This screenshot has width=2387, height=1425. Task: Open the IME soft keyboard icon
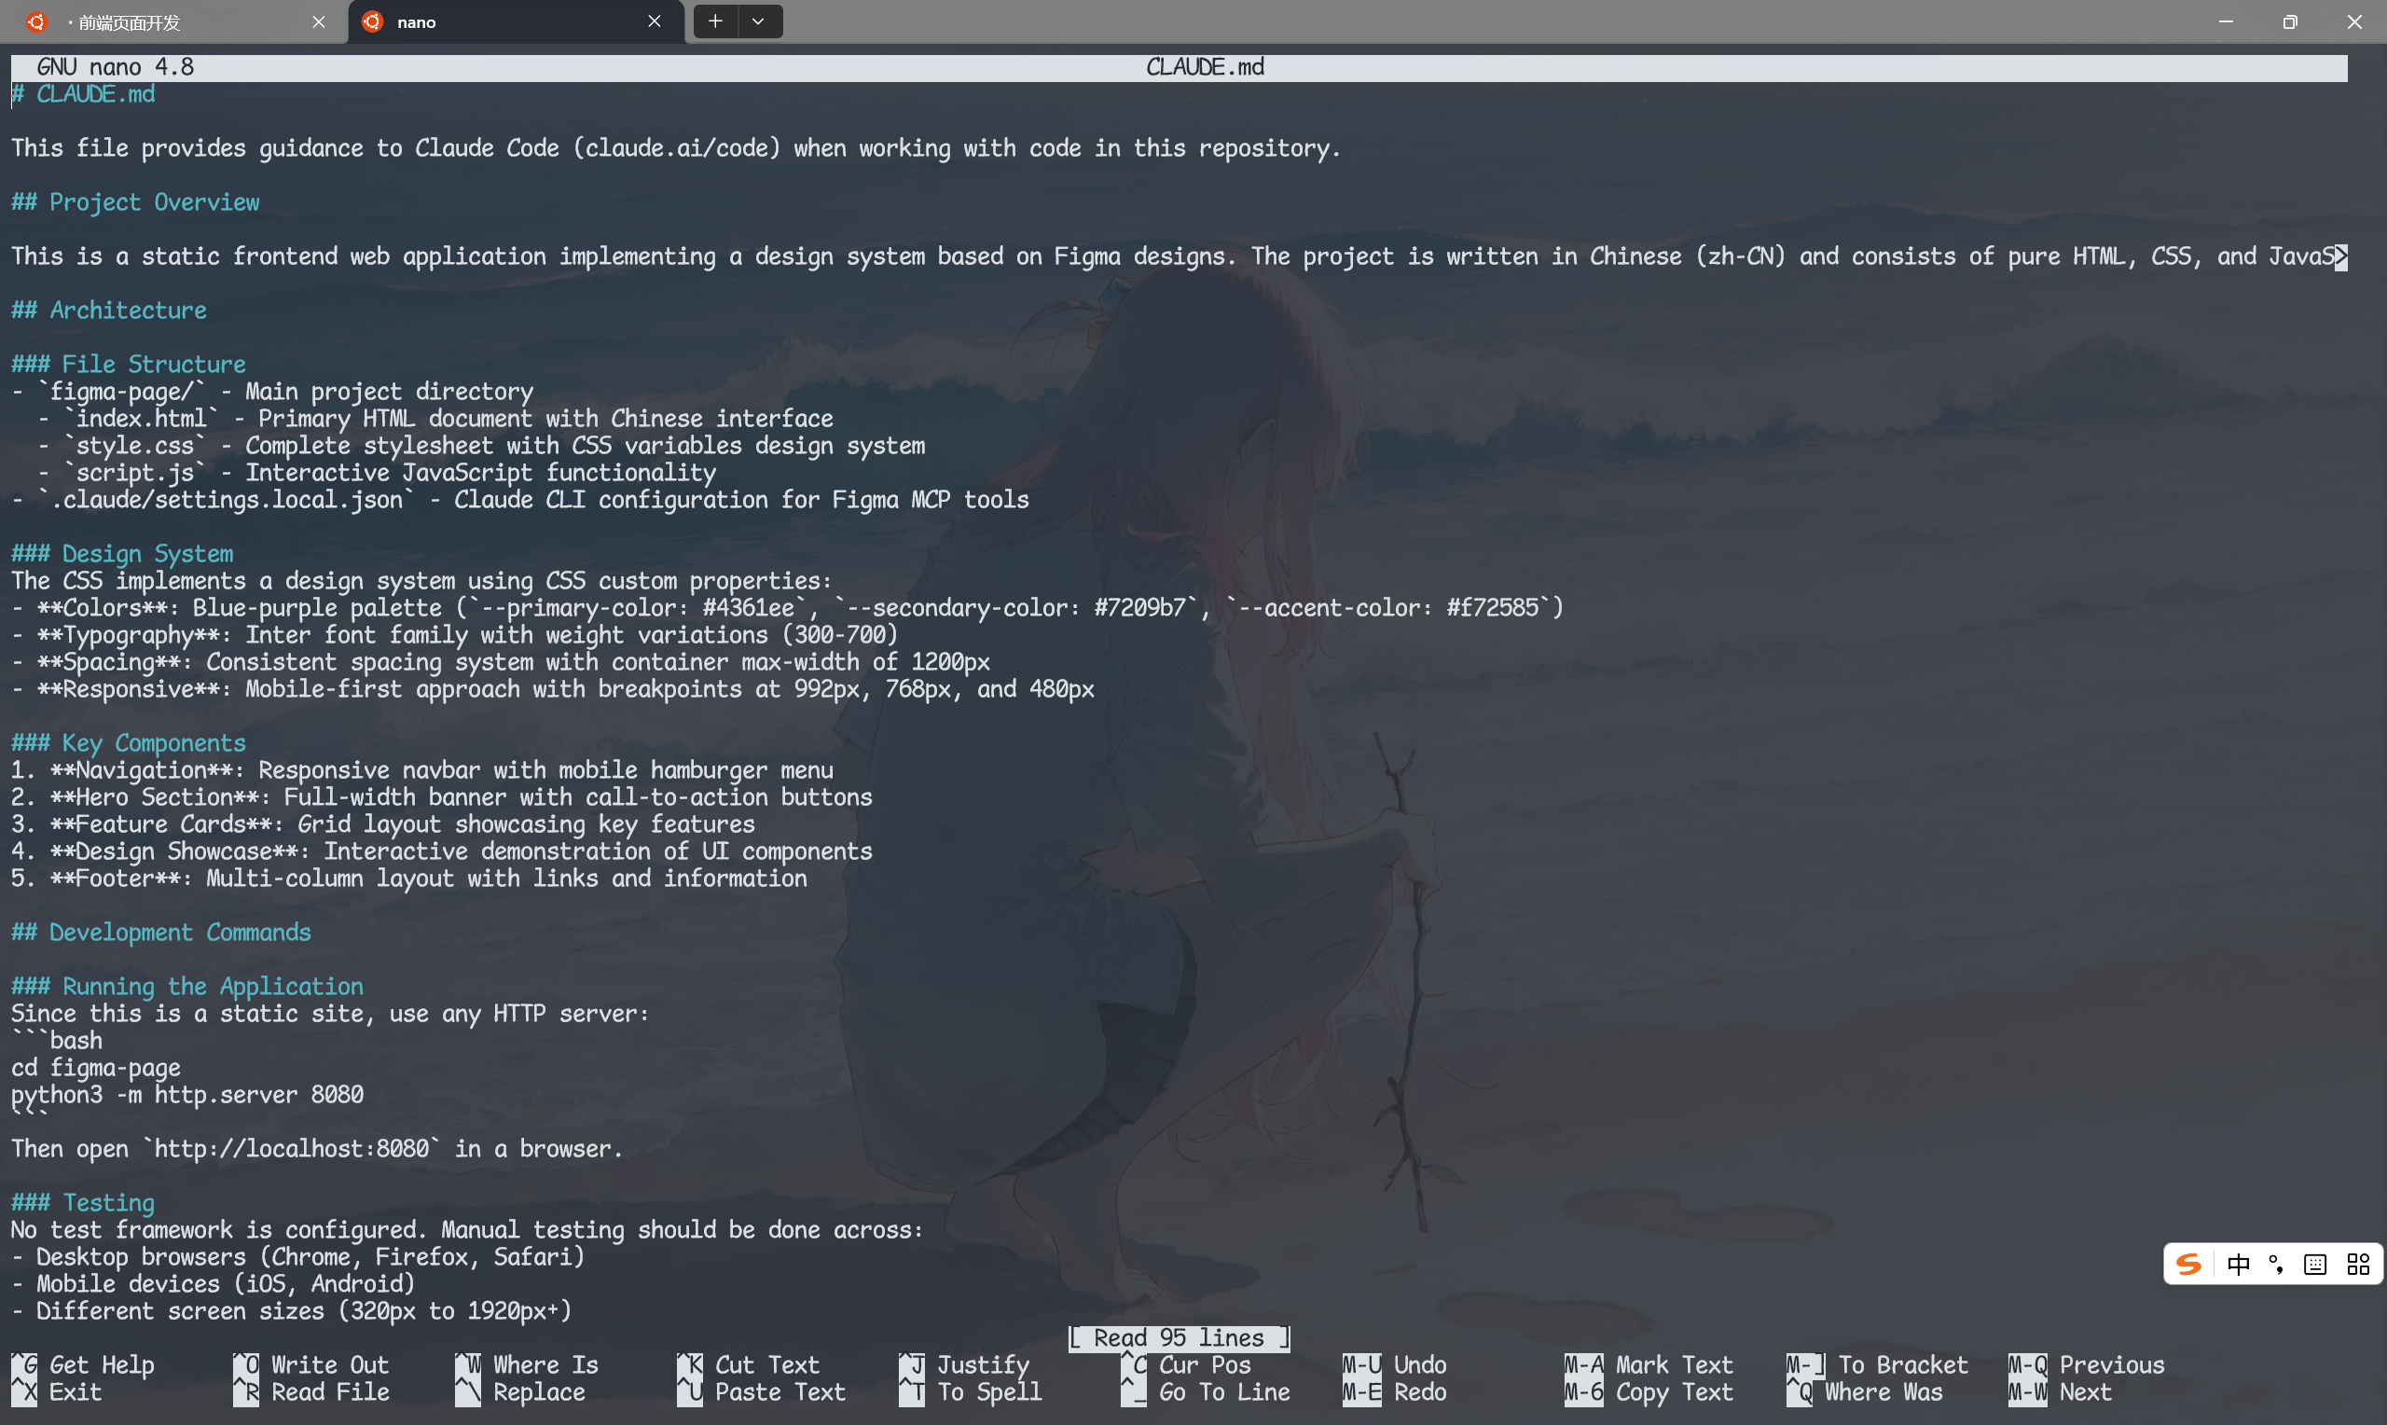pyautogui.click(x=2315, y=1264)
